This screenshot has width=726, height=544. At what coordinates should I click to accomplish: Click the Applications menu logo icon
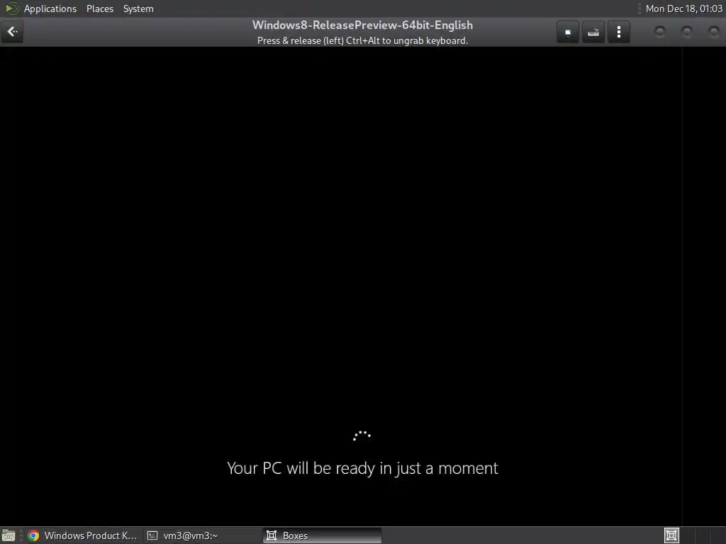[11, 8]
